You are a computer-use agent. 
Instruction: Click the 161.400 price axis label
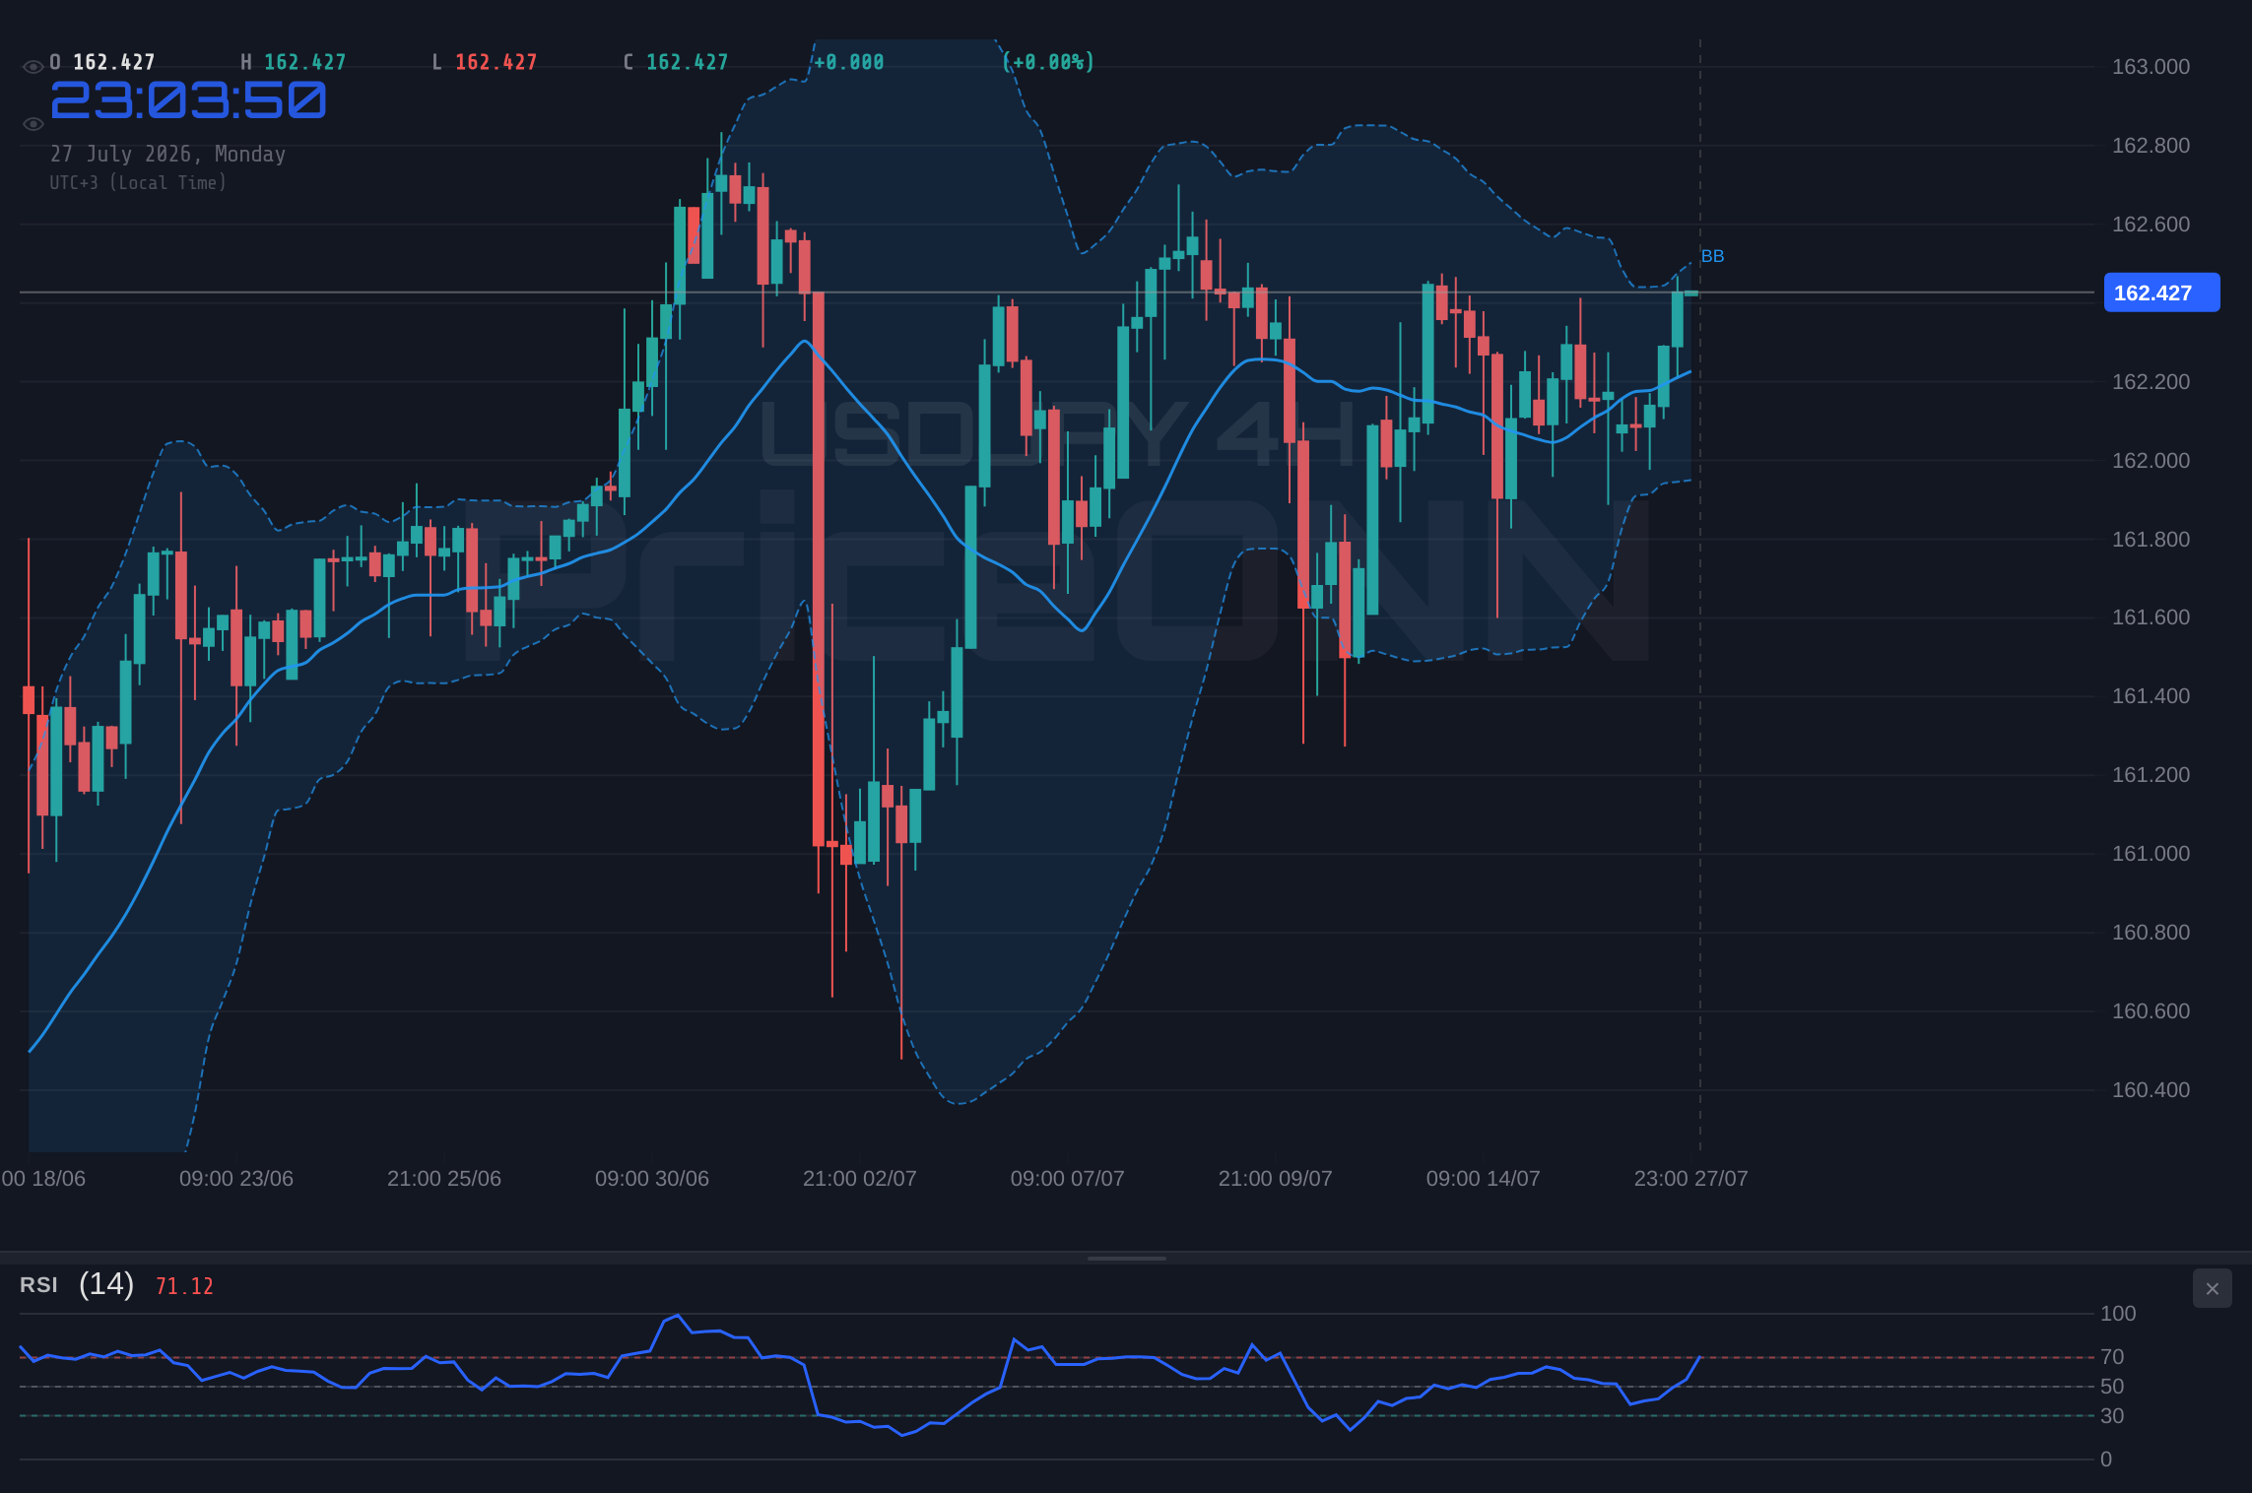(x=2151, y=696)
